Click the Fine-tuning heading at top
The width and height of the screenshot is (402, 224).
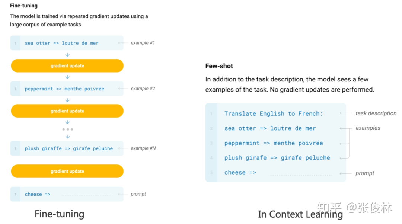[24, 6]
